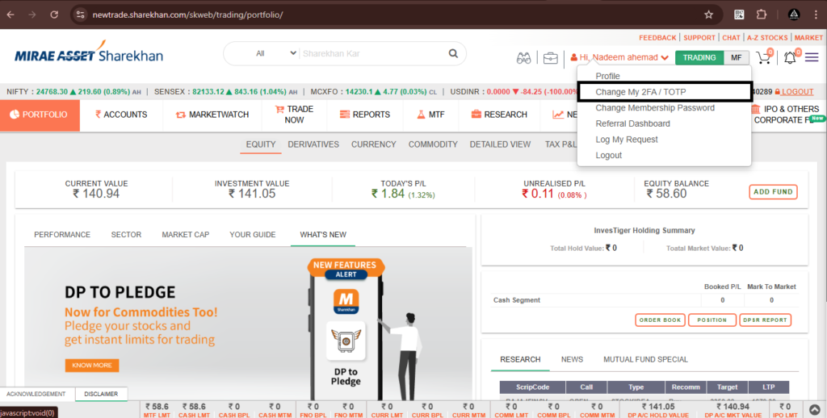Open REPORTS section
The width and height of the screenshot is (827, 418).
click(x=365, y=115)
